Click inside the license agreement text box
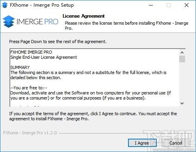196x152 pixels. (x=94, y=78)
